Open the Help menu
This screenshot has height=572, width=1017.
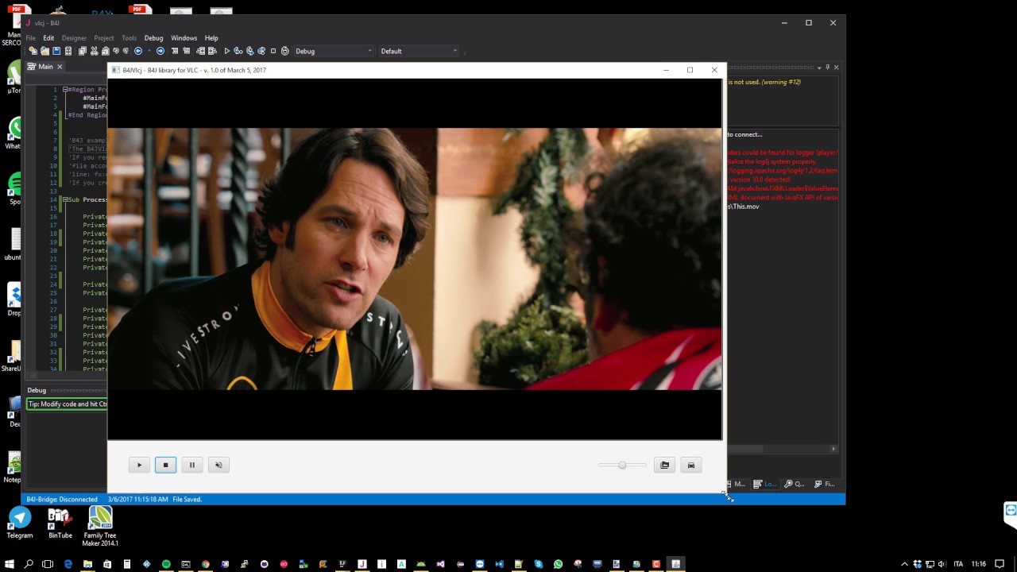(211, 38)
